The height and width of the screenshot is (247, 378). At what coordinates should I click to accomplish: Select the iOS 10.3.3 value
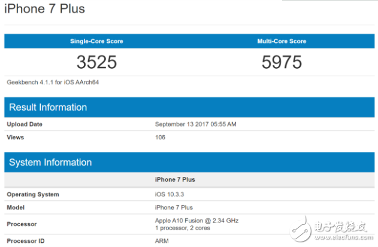170,194
